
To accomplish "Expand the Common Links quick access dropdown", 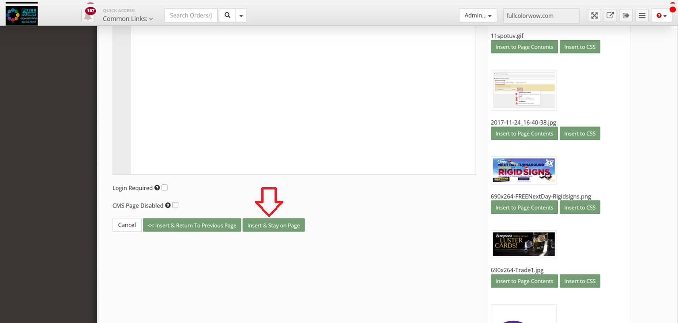I will coord(128,19).
